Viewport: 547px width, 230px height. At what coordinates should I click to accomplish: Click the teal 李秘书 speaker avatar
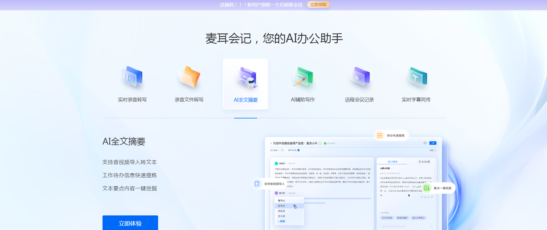[x=276, y=164]
